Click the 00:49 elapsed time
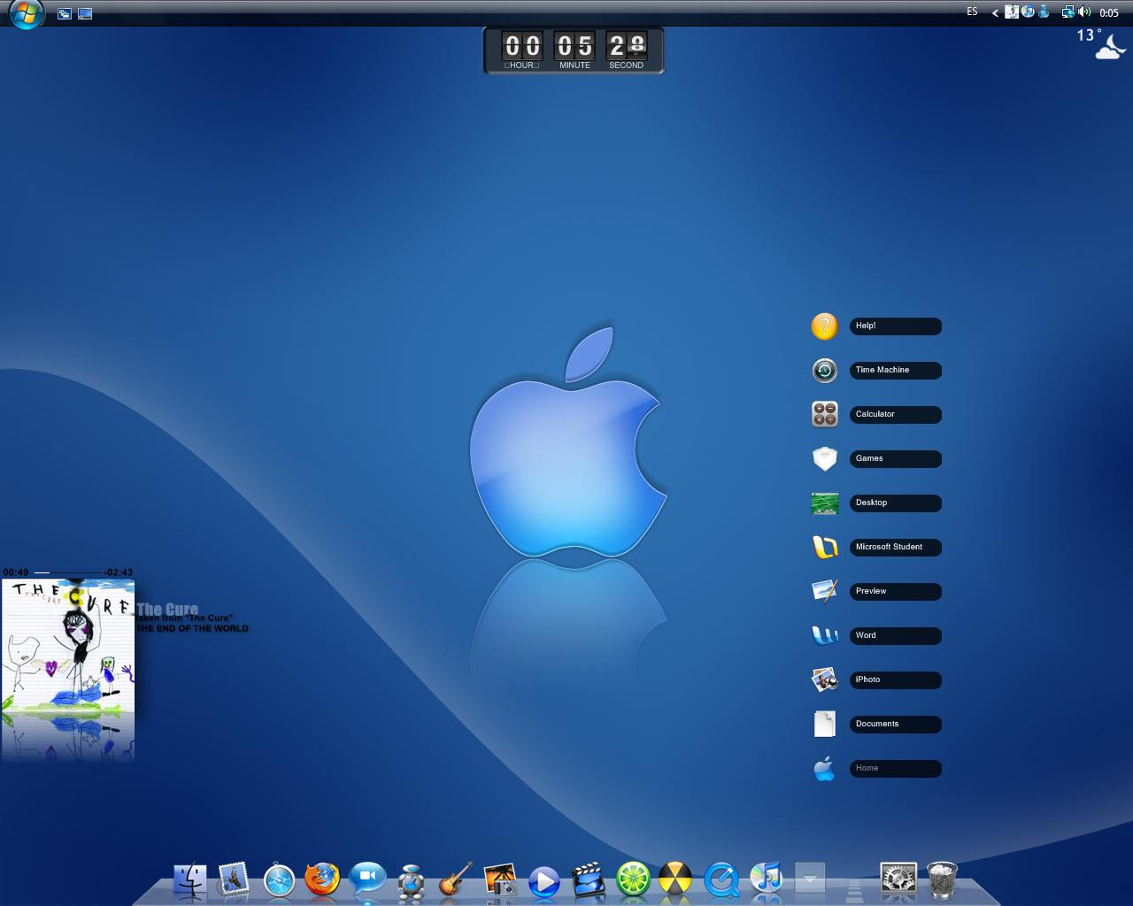 point(16,572)
